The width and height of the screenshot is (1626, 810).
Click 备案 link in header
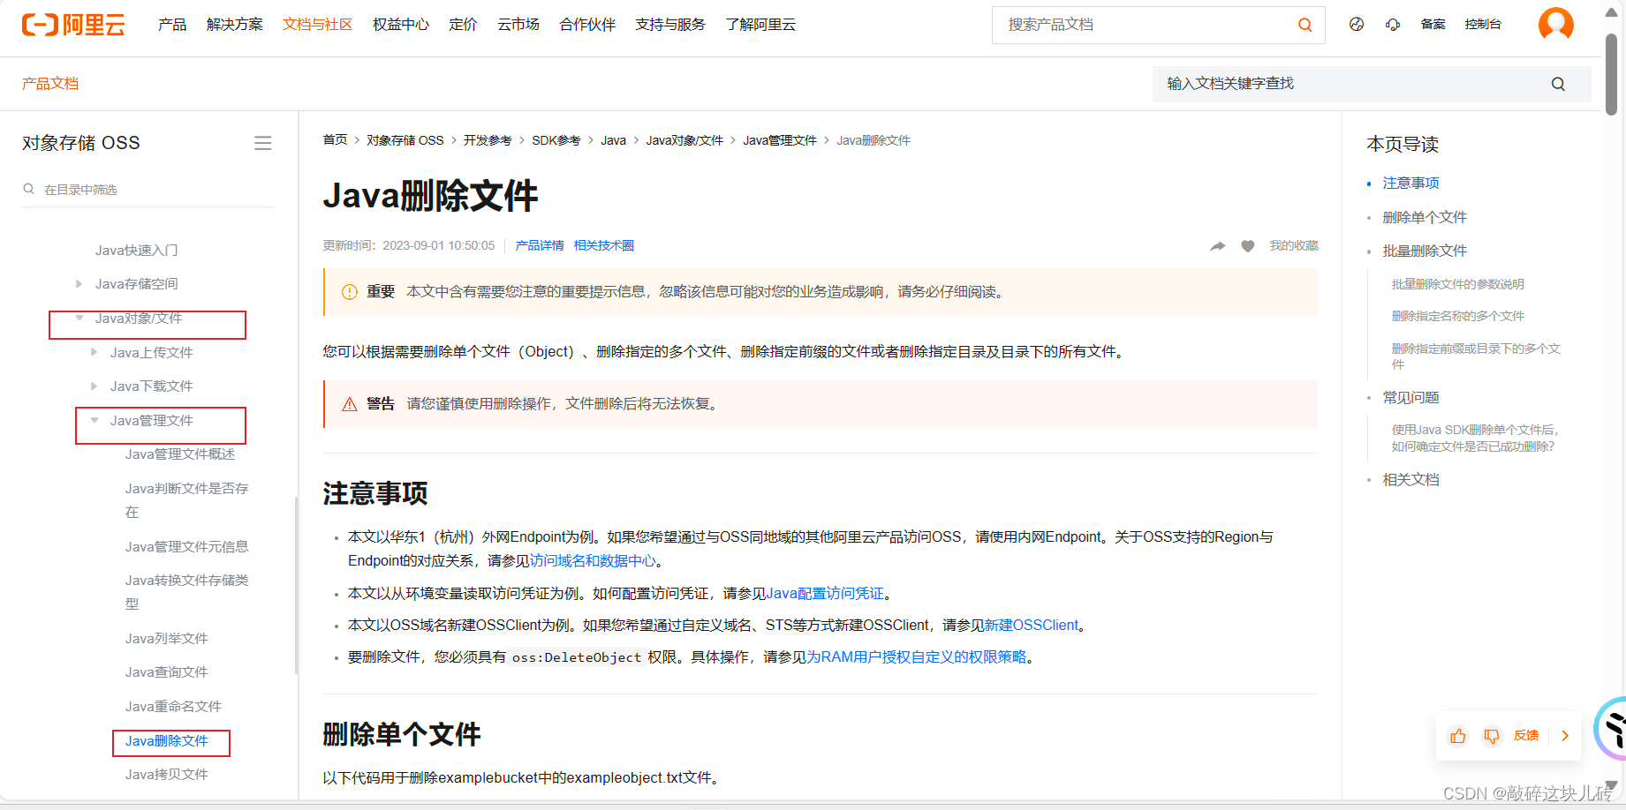click(1433, 25)
